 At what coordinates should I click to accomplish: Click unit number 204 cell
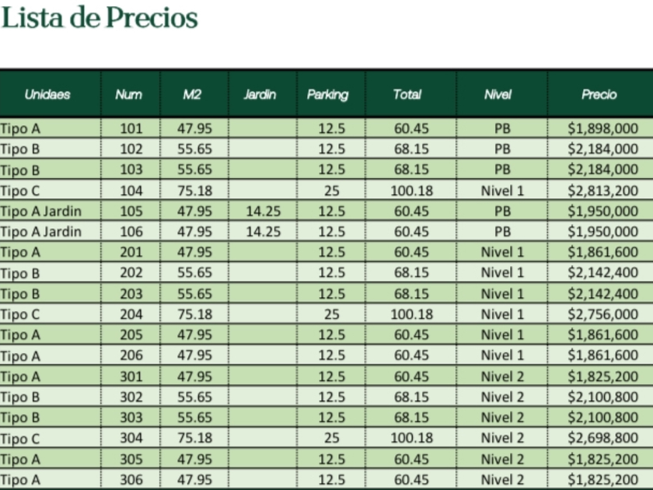tap(131, 314)
